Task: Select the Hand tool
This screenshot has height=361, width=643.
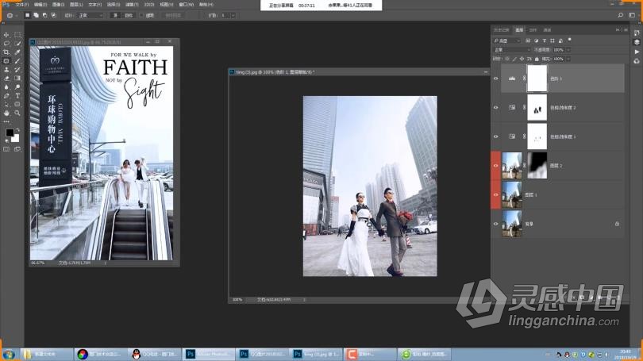Action: click(6, 113)
